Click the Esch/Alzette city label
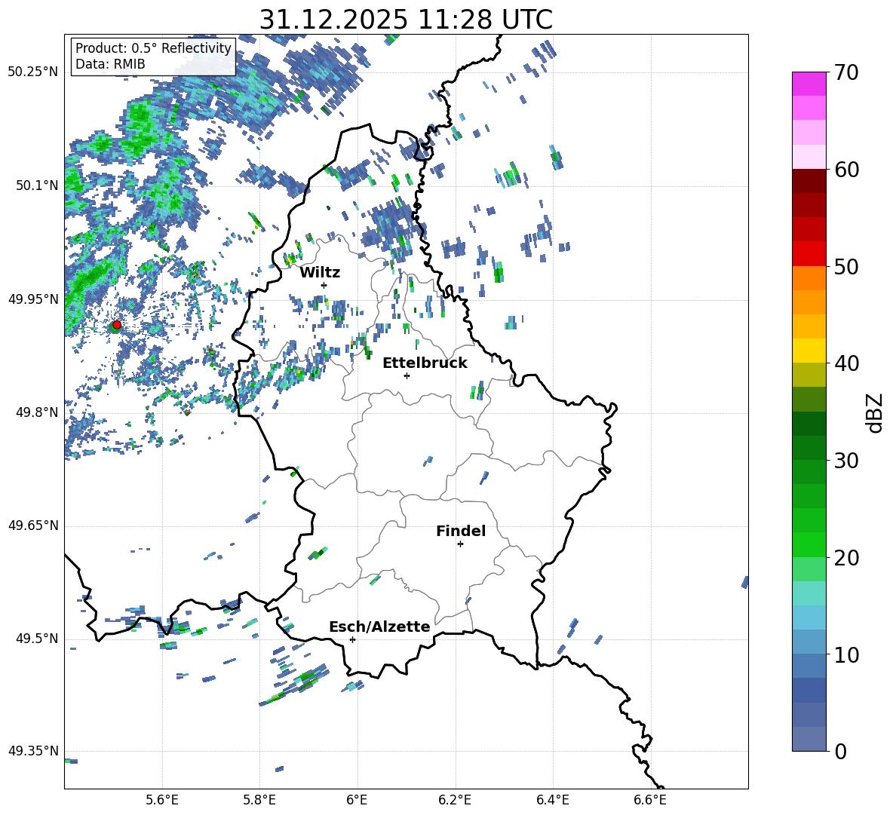 pos(379,627)
